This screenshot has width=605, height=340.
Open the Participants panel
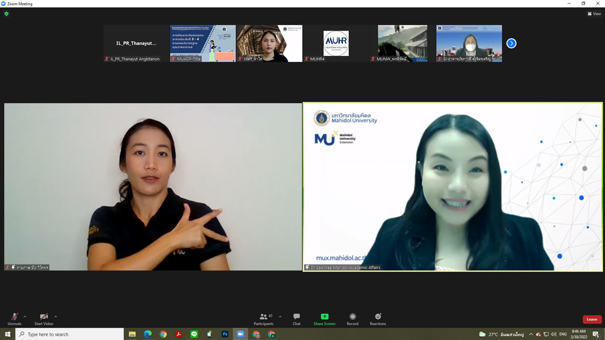263,319
